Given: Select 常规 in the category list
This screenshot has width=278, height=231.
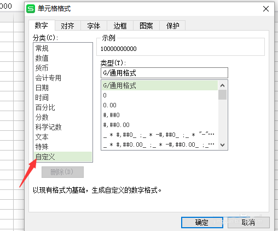Looking at the screenshot, I should 63,48.
